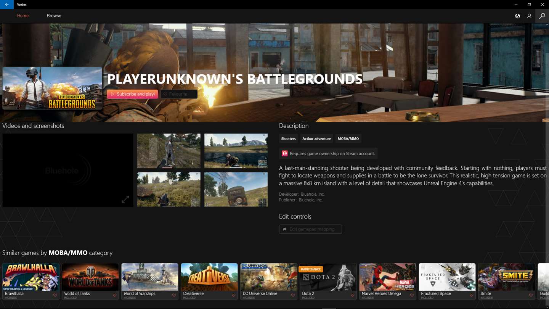549x309 pixels.
Task: Favourite Brawlhalla with its heart icon
Action: click(55, 295)
